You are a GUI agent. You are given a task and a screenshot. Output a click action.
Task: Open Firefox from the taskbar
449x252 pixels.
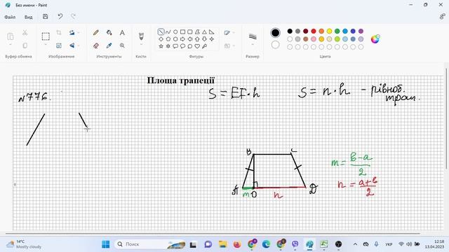(237, 244)
